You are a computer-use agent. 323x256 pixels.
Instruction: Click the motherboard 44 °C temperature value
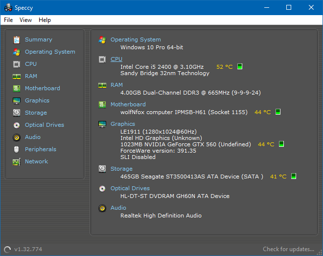tap(263, 112)
